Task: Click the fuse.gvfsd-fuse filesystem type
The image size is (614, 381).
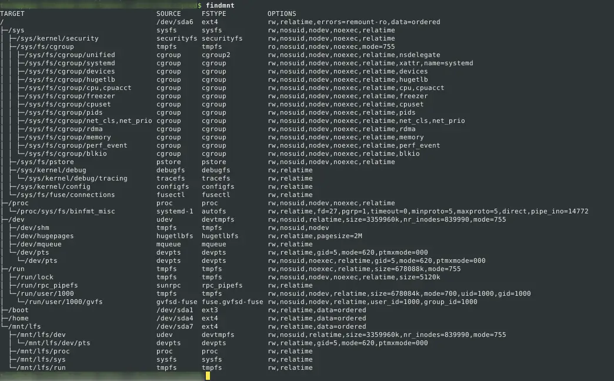Action: (x=232, y=302)
